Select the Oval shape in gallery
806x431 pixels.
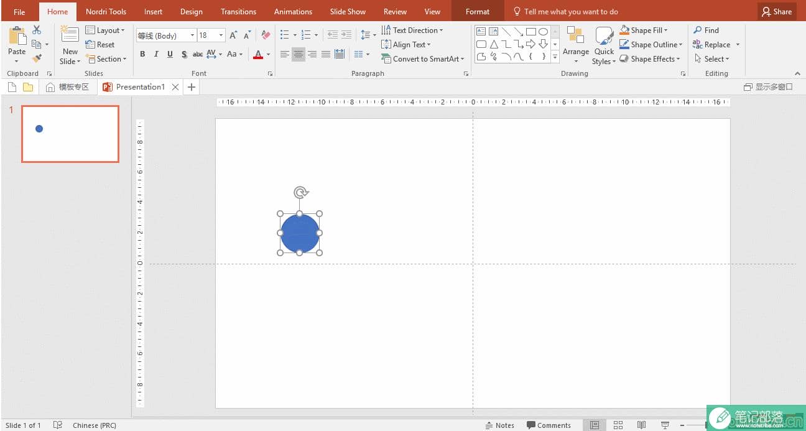(543, 31)
